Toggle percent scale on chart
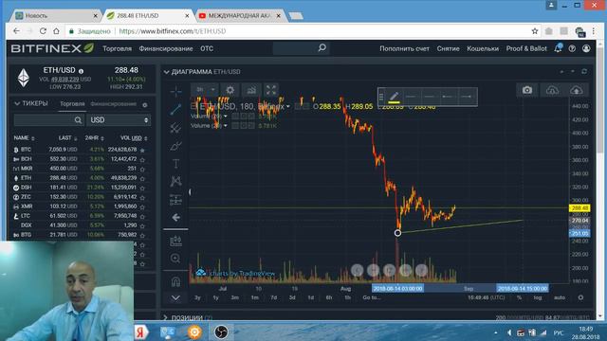This screenshot has height=341, width=607. coord(519,297)
